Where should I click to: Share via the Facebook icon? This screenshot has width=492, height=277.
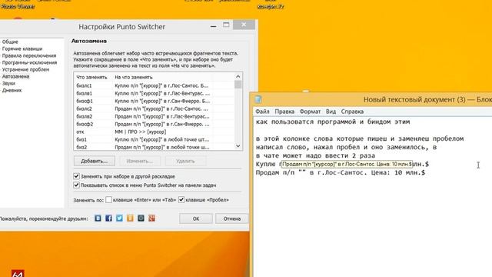[108, 218]
